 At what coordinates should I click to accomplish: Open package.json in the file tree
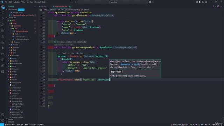16,107
